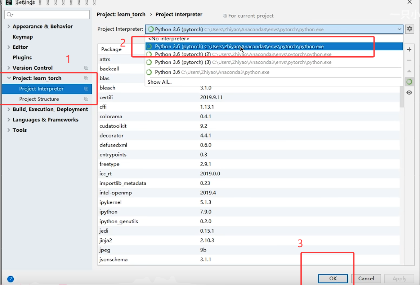Select <No interpreter> option
The width and height of the screenshot is (420, 285).
coord(274,39)
